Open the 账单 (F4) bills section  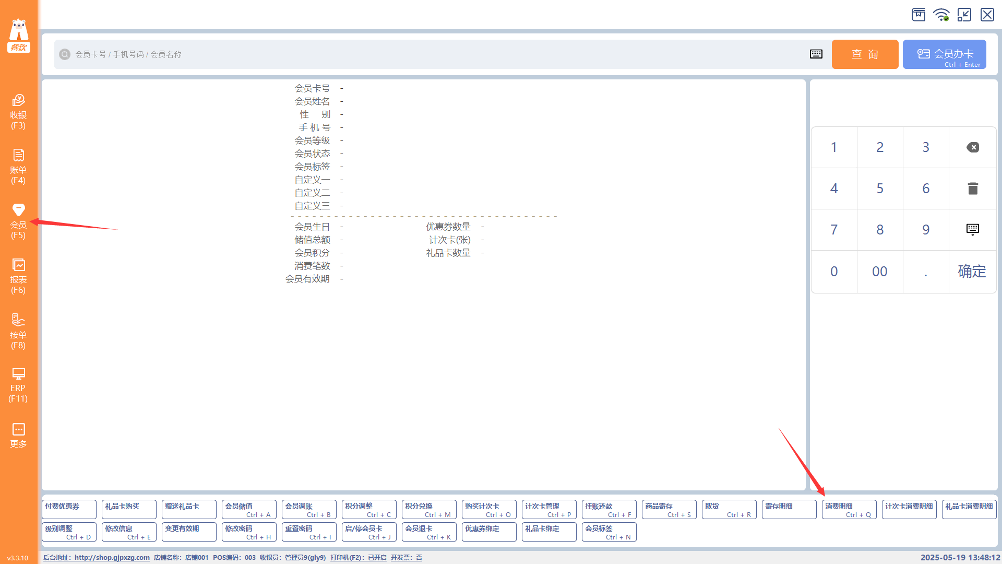click(18, 166)
